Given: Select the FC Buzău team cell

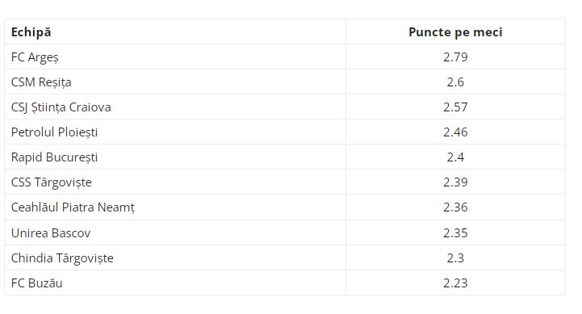Looking at the screenshot, I should point(175,283).
